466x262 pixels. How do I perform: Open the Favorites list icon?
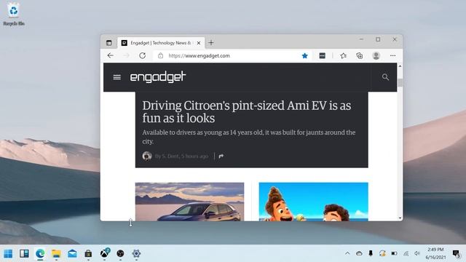[x=343, y=55]
